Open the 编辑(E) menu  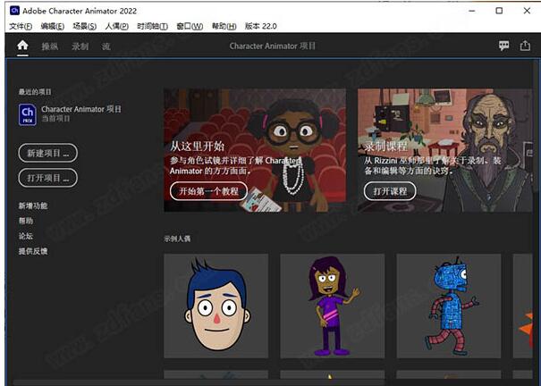pyautogui.click(x=53, y=26)
